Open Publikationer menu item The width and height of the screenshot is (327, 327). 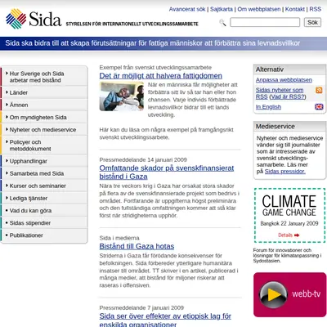point(44,235)
